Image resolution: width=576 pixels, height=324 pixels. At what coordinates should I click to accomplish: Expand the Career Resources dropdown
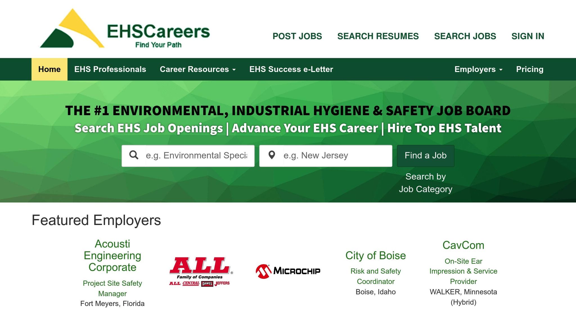coord(197,69)
